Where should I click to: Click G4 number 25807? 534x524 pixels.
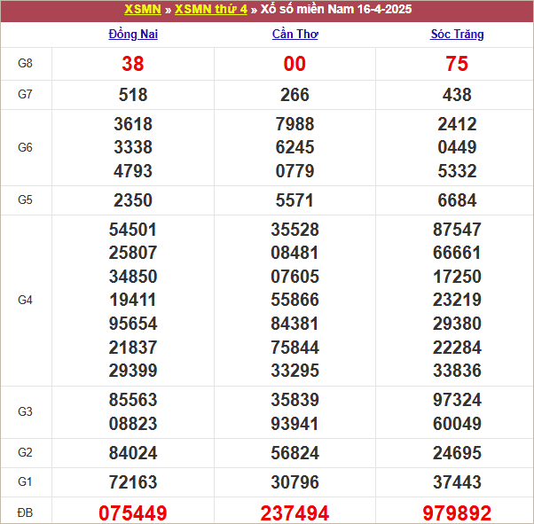(x=133, y=253)
